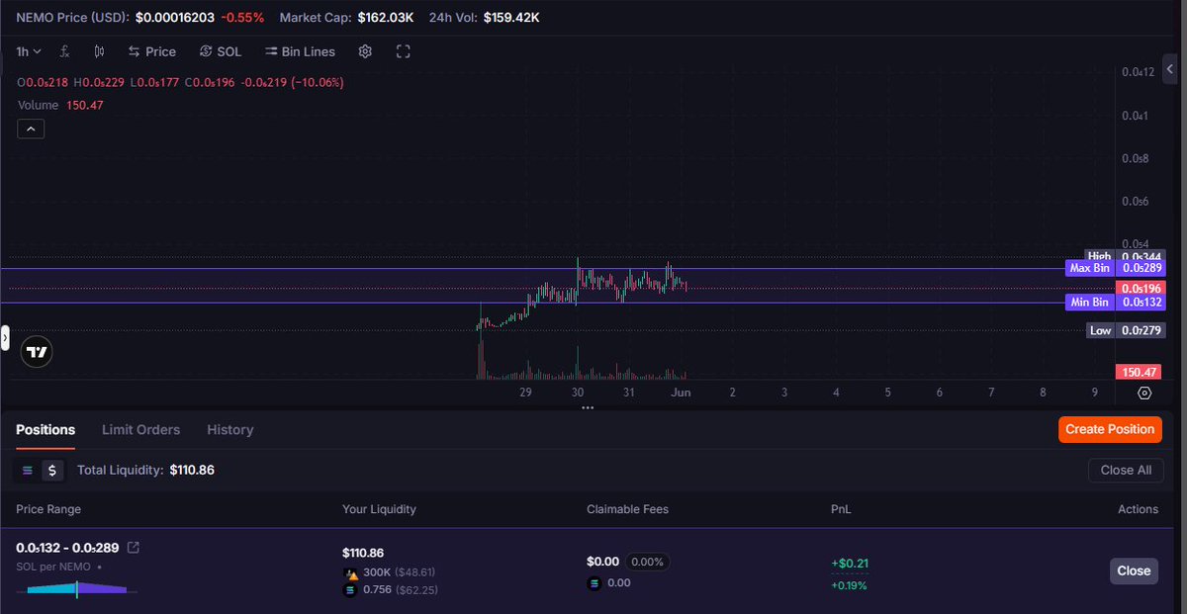Open the 1h timeframe dropdown
The image size is (1187, 614).
click(x=29, y=51)
